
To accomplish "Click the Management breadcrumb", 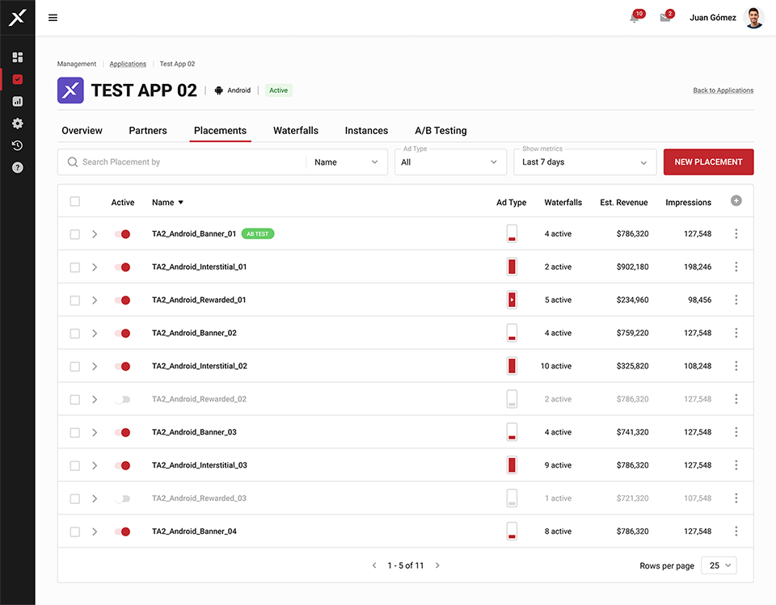I will point(77,64).
